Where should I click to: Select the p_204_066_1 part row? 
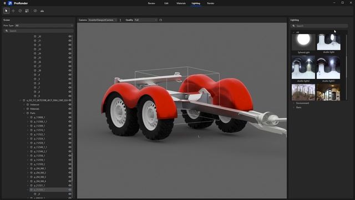pos(49,168)
